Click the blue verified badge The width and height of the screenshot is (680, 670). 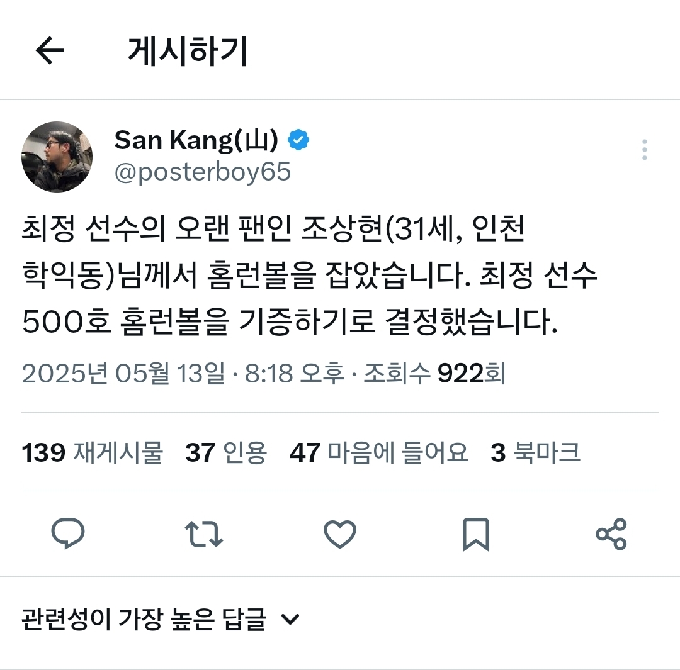[x=298, y=140]
